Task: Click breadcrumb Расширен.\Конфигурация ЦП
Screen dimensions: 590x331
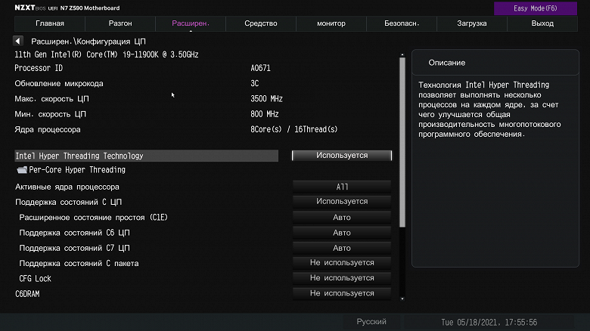Action: [88, 42]
